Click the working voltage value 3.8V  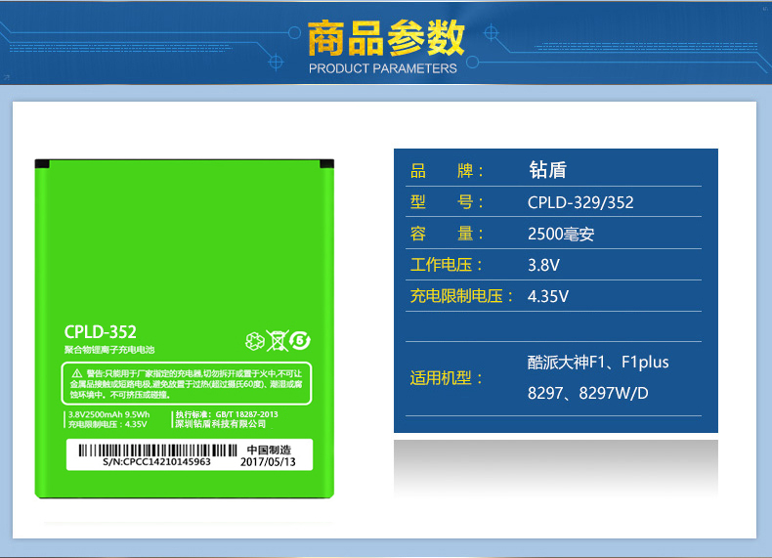(543, 265)
